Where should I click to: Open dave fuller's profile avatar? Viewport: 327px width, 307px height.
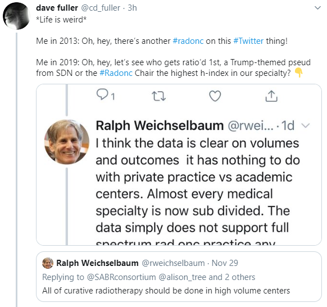[16, 16]
